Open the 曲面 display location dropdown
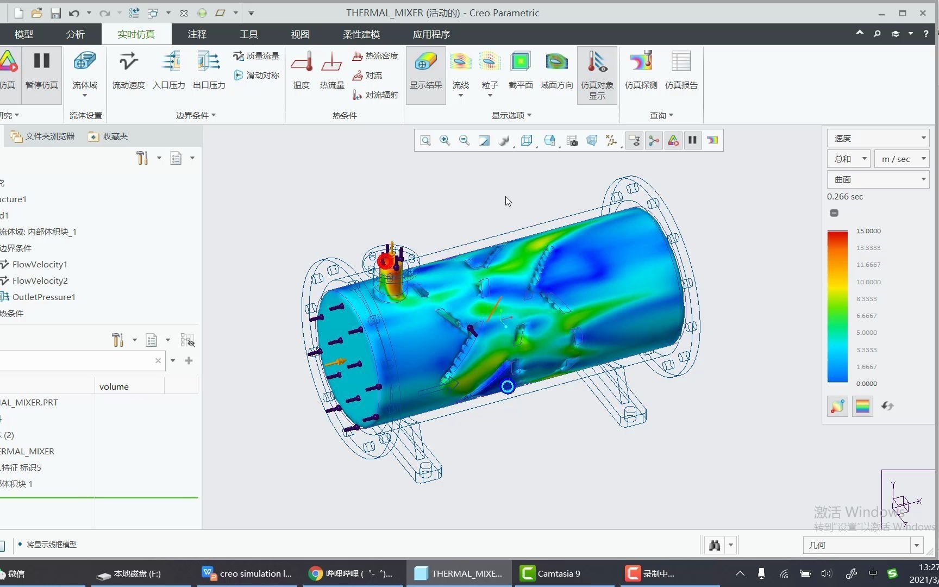Screen dimensions: 939x587 coord(878,179)
